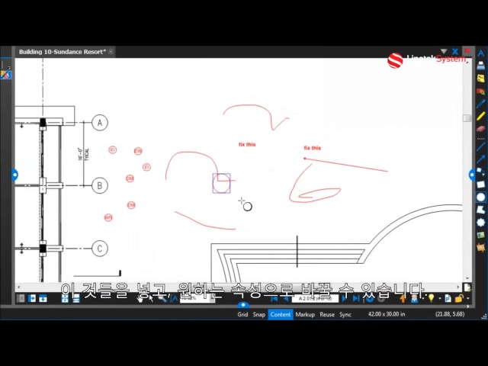Image resolution: width=488 pixels, height=366 pixels.
Task: Open the left-edge panel access icon
Action: point(5,75)
